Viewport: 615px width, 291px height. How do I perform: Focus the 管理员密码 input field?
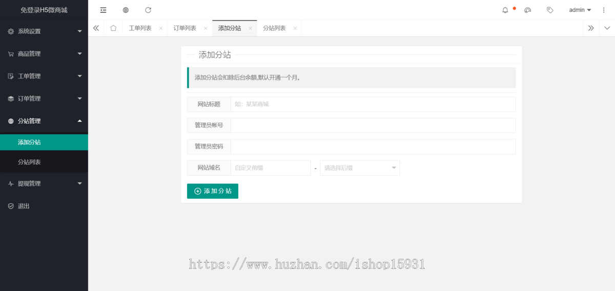(x=373, y=147)
